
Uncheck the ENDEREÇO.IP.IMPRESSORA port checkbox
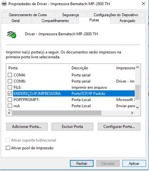(10, 94)
